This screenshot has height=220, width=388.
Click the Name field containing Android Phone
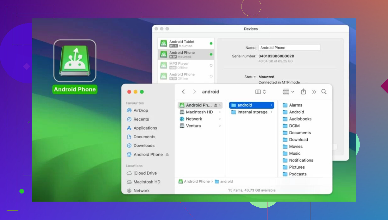tap(289, 48)
